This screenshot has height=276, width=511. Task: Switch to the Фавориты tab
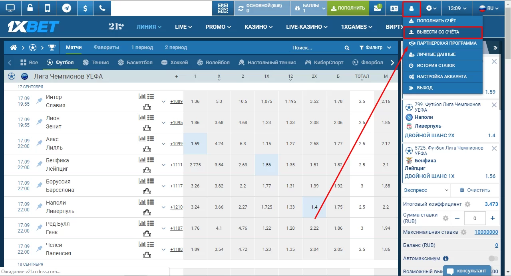106,47
